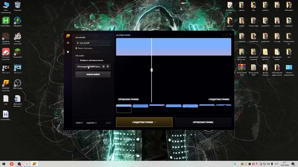Viewport: 298px width, 167px height.
Task: Select the 'родители' folder on desktop
Action: [x=265, y=38]
